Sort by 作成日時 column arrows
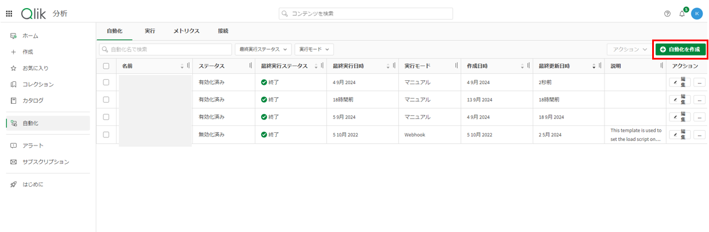The image size is (709, 232). click(x=522, y=66)
